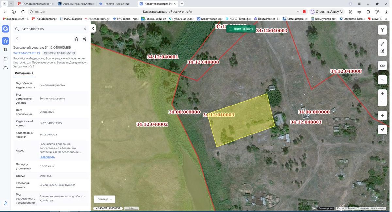This screenshot has height=212, width=392.
Task: Clear the search field with X
Action: click(85, 29)
